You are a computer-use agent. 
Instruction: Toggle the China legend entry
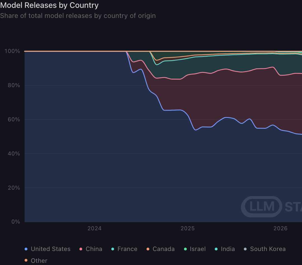pyautogui.click(x=91, y=249)
